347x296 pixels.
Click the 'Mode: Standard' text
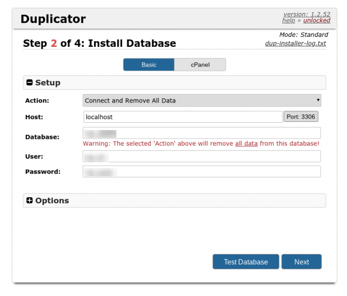303,34
